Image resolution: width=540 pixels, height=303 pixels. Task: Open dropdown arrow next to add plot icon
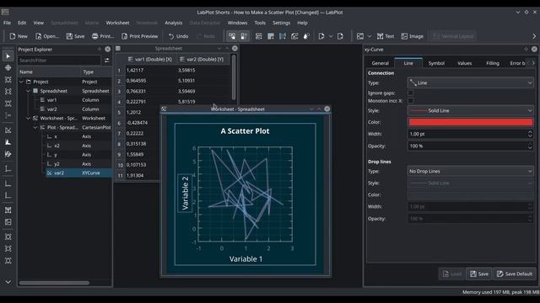(370, 36)
